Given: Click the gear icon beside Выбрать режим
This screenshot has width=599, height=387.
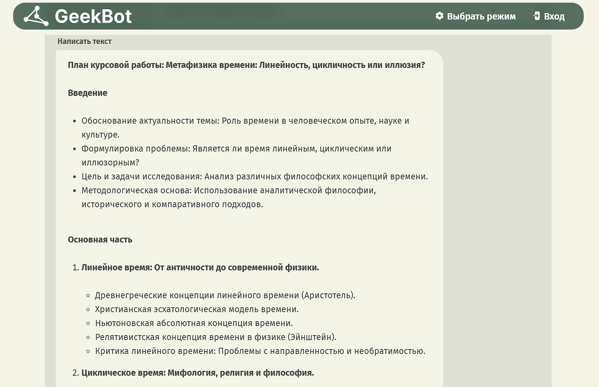Looking at the screenshot, I should point(439,16).
